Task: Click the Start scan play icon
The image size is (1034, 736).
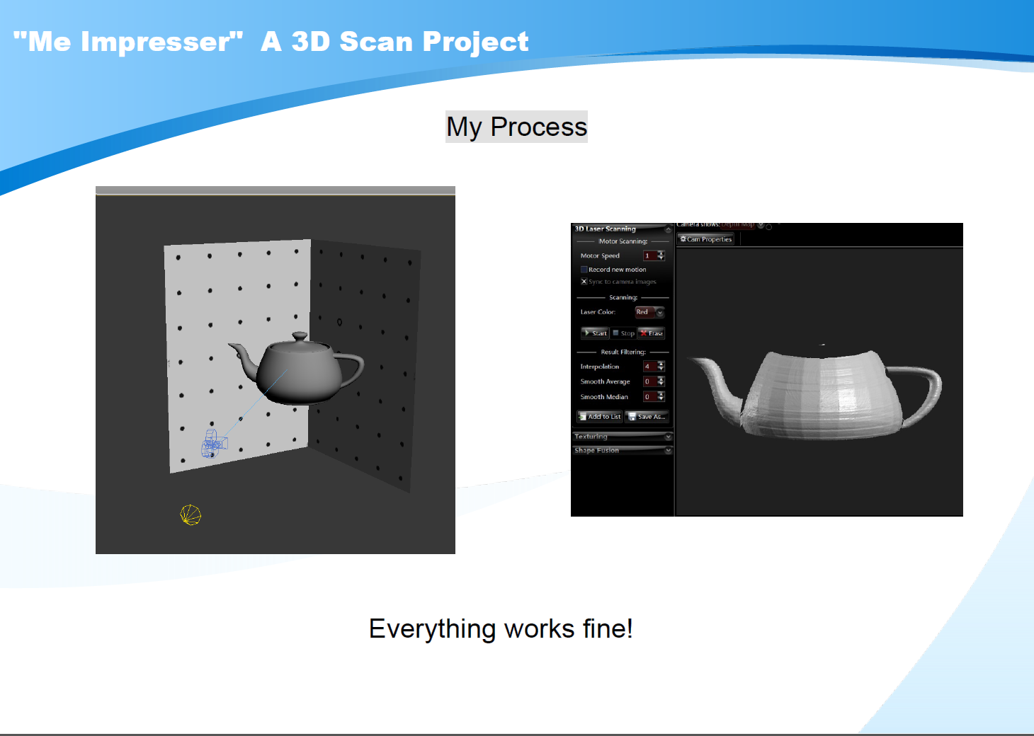Action: click(x=587, y=333)
